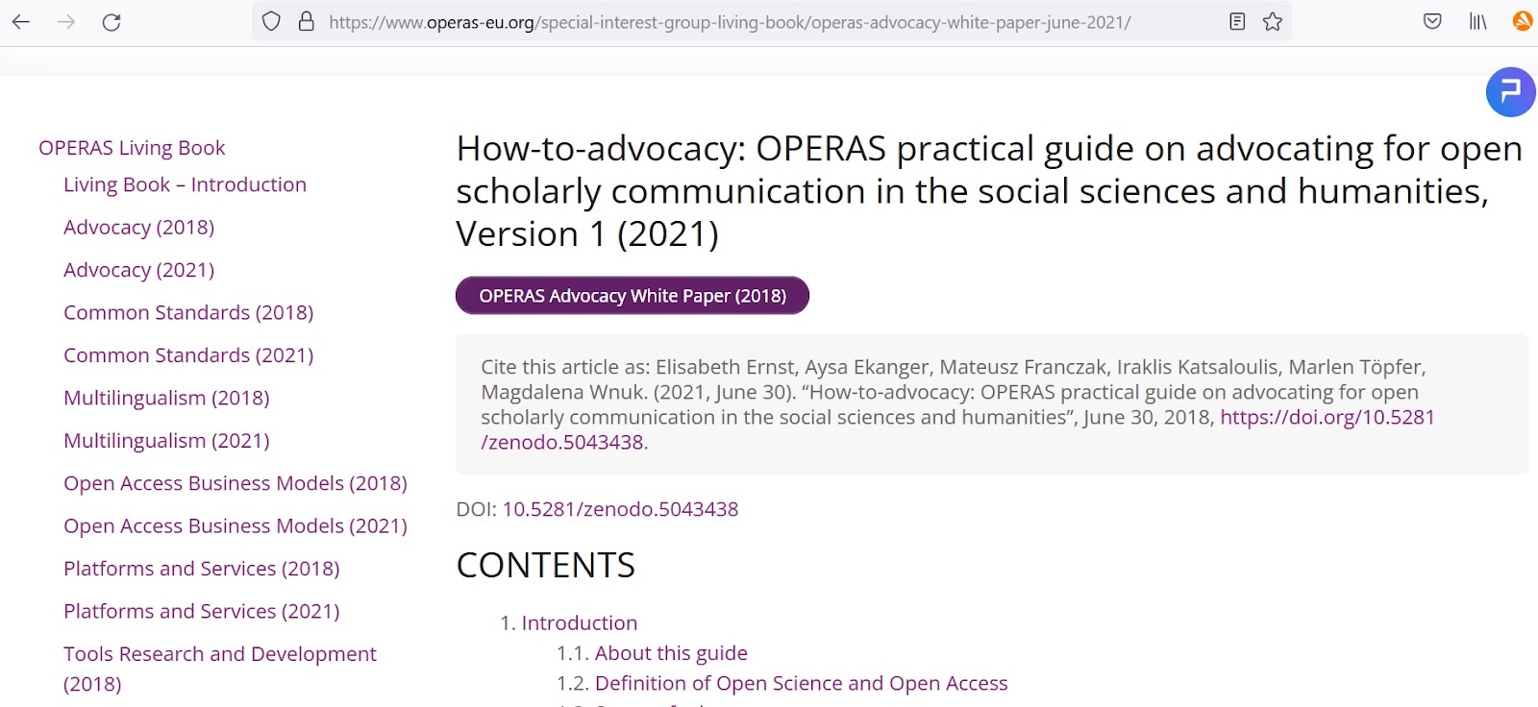Open Platforms and Services (2021)
This screenshot has height=707, width=1538.
[x=202, y=612]
